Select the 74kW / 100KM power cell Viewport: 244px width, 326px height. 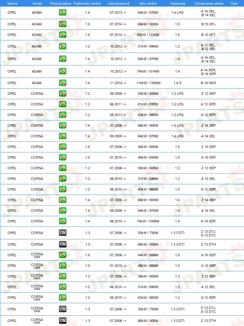point(148,221)
